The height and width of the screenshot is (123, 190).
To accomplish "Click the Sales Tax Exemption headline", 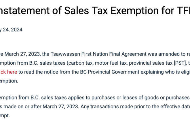I will tap(95, 11).
